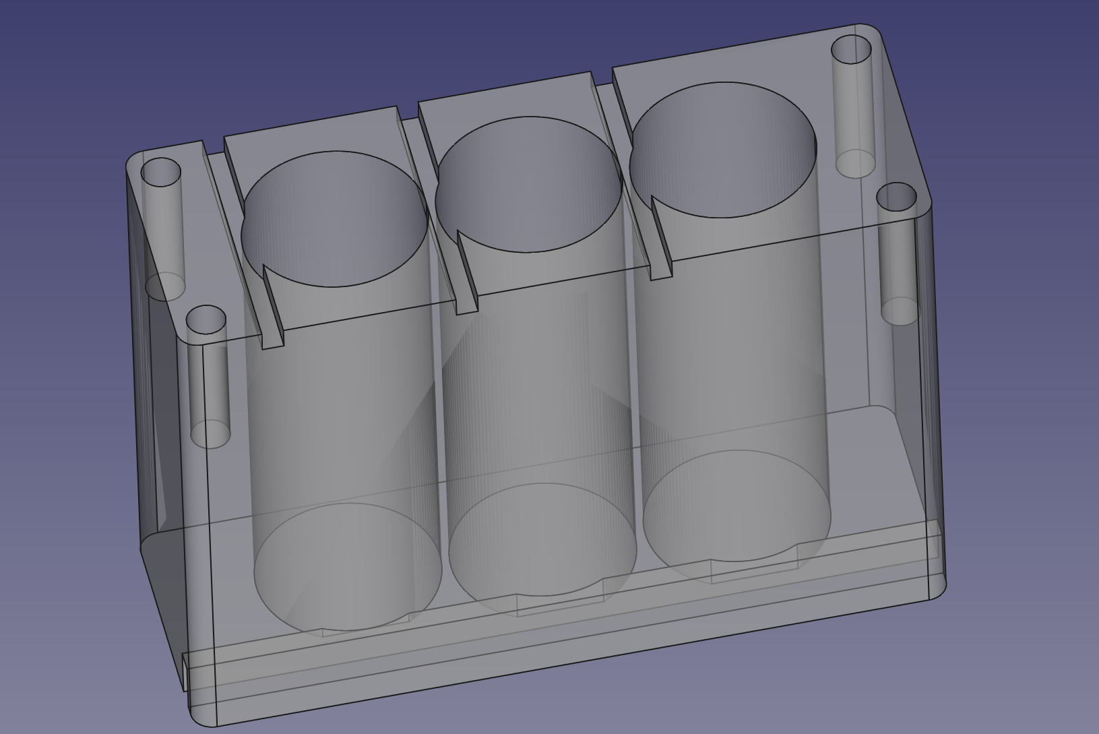Screen dimensions: 1099x734
Task: Select the lower screw hole on left flange
Action: [206, 319]
